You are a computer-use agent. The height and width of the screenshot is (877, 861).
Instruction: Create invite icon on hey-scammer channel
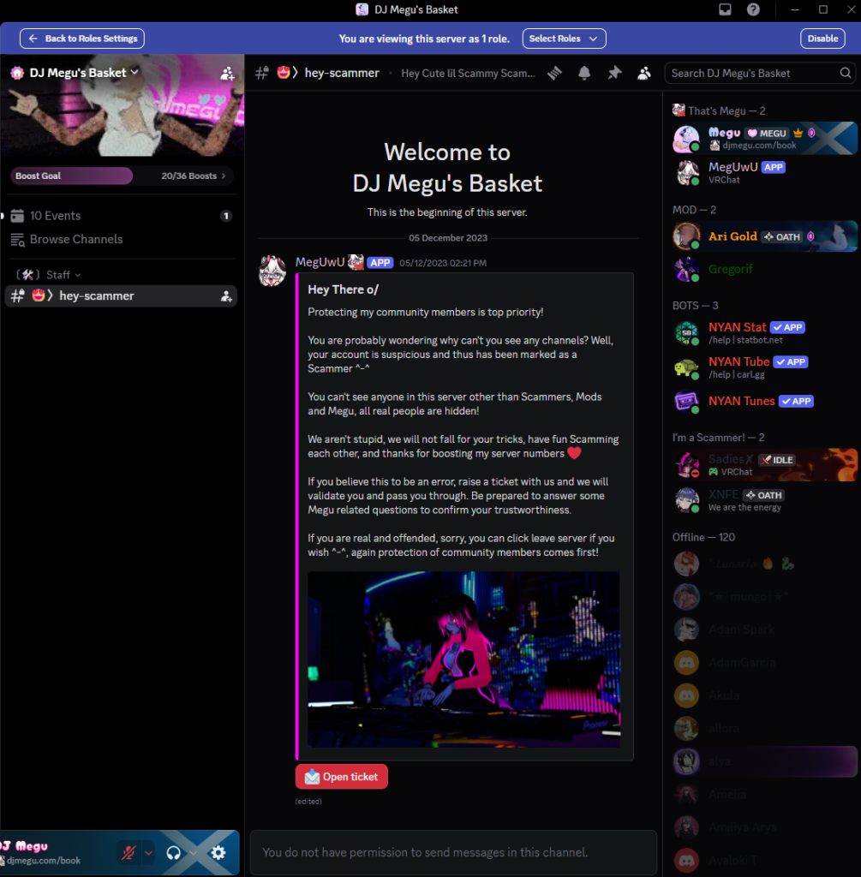click(226, 296)
